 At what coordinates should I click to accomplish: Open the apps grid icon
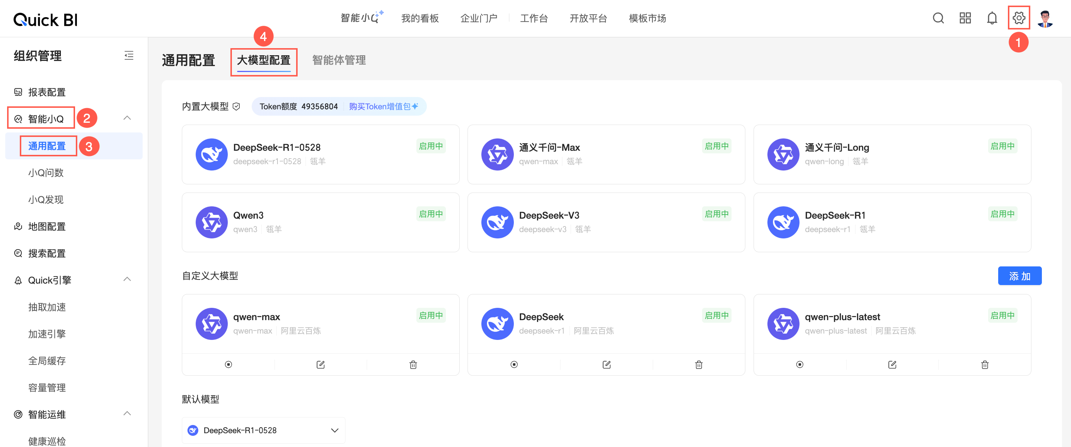(x=965, y=18)
